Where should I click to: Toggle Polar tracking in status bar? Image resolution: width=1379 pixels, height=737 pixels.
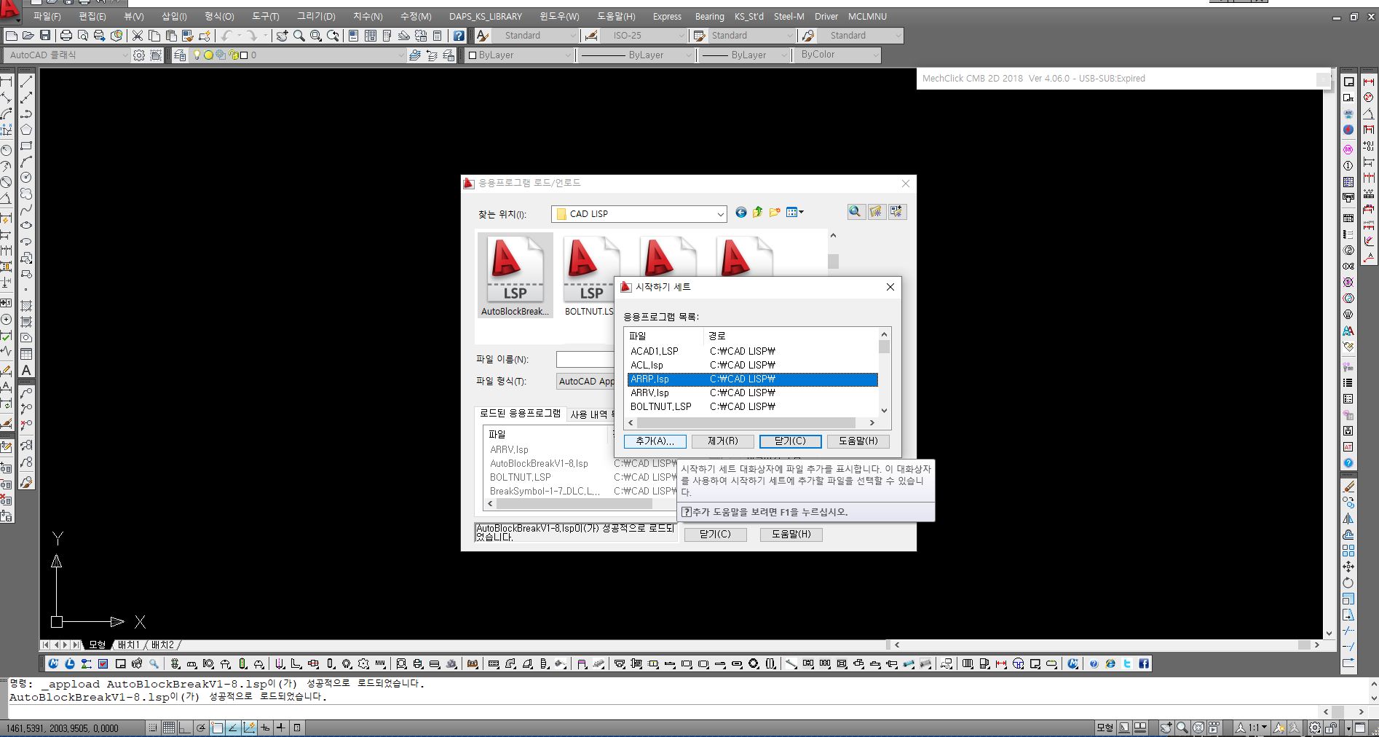tap(201, 728)
